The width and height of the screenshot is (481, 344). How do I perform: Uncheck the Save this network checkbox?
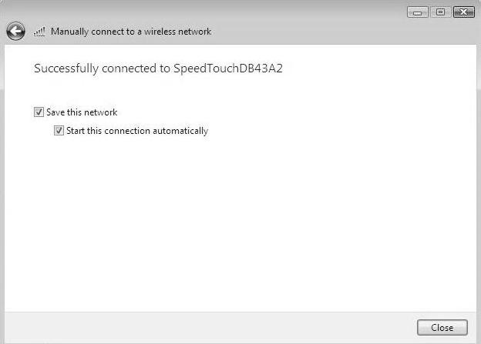(39, 112)
